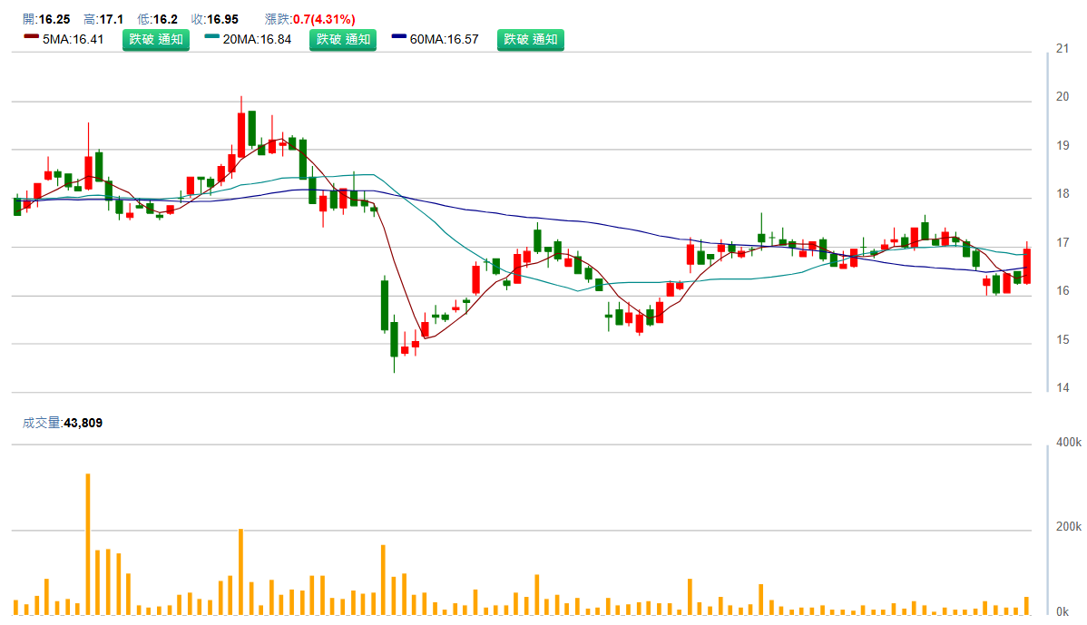This screenshot has height=625, width=1087.
Task: Click the navy 60MA legend swatch
Action: click(x=399, y=38)
